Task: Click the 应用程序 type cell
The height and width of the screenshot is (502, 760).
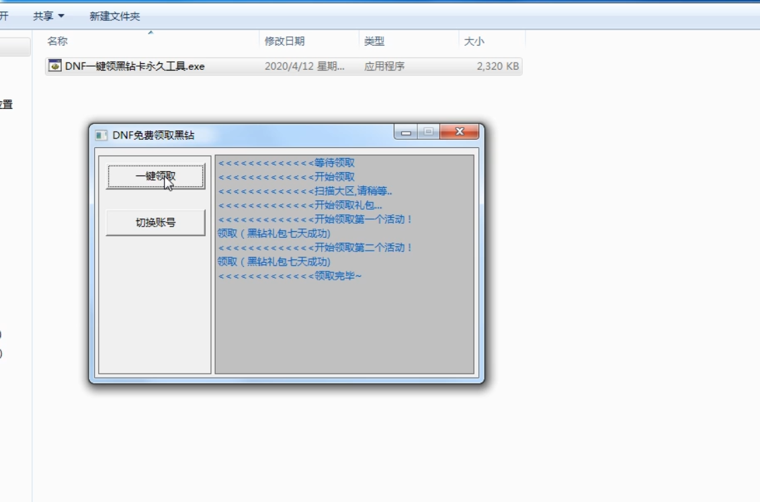Action: pyautogui.click(x=384, y=67)
